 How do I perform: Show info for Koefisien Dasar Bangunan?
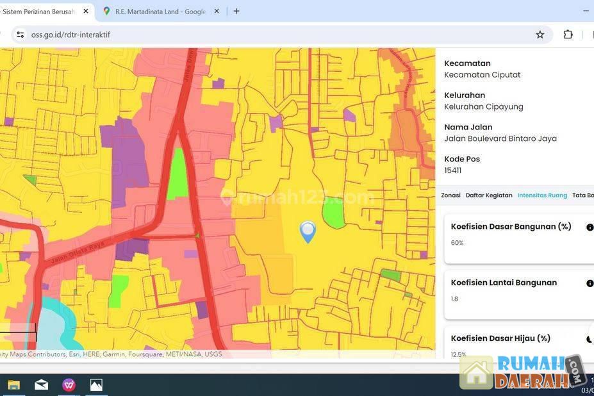(x=590, y=227)
